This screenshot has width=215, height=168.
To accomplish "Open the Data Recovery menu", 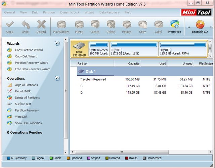I will [x=110, y=12].
